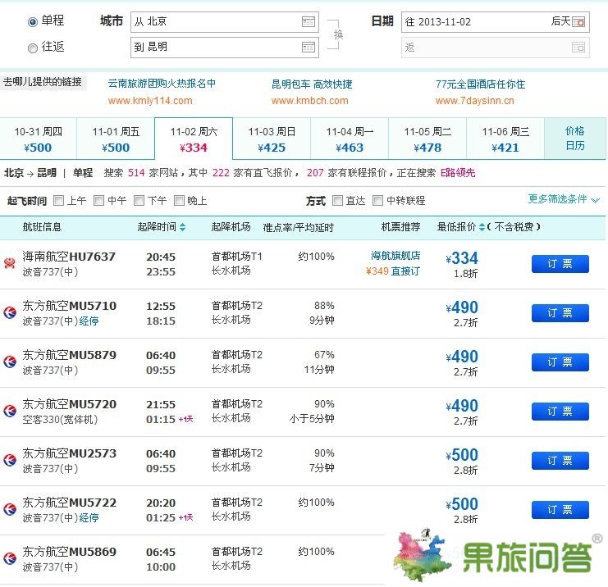Select the 单程 one-way radio button
608x587 pixels.
[x=33, y=21]
